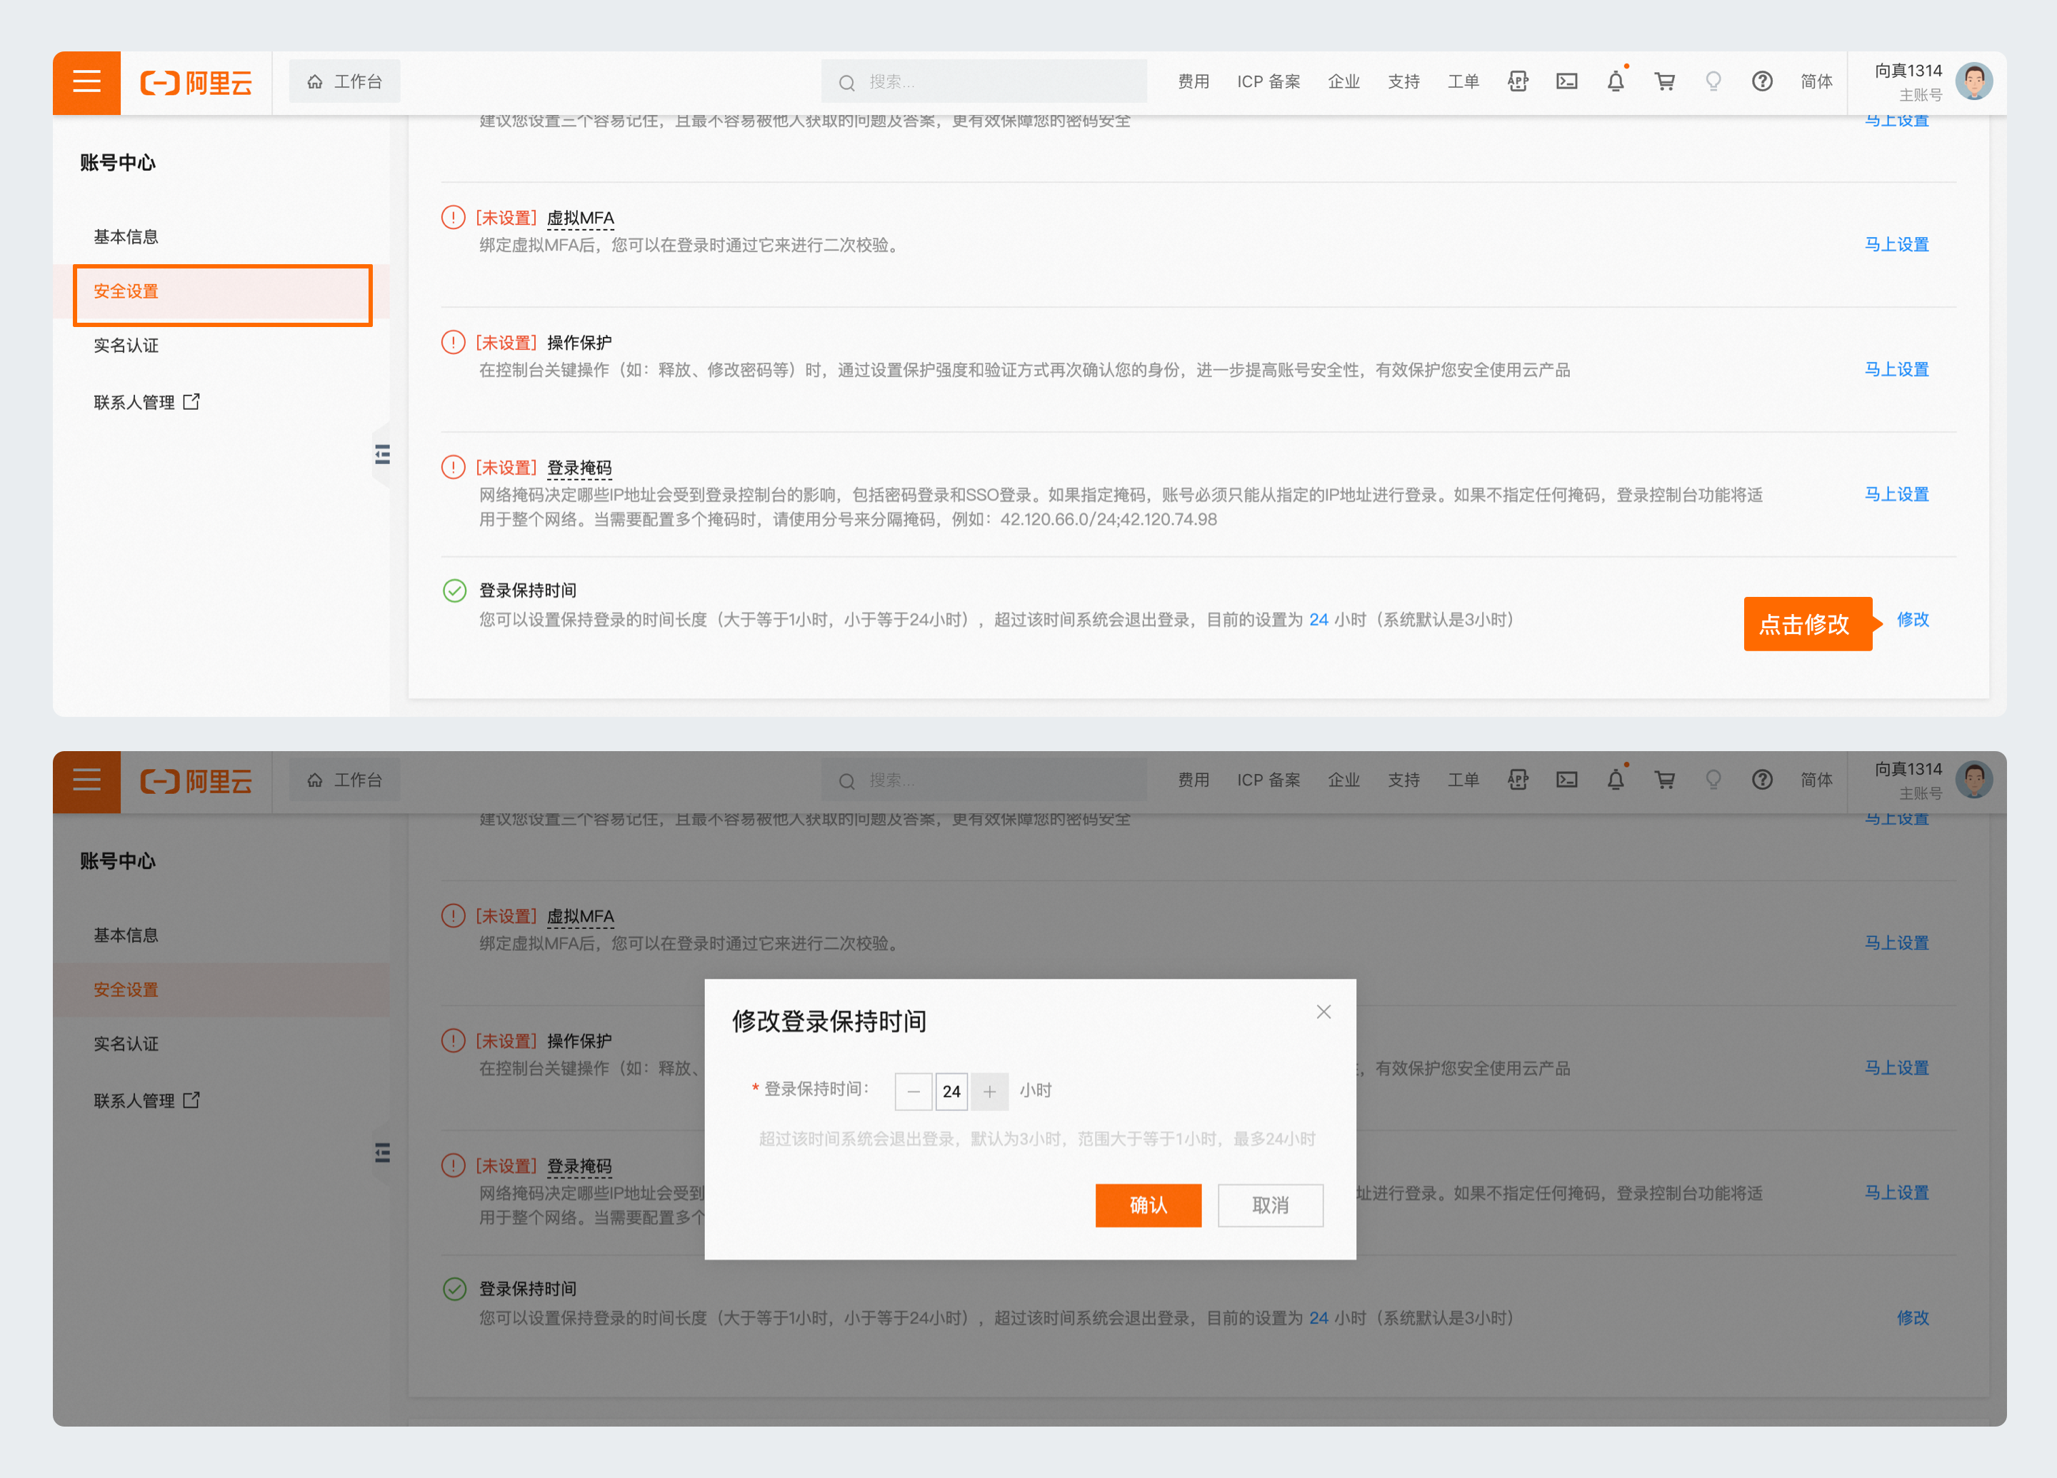Collapse the sidebar using top panel's toggle handle

(x=382, y=454)
